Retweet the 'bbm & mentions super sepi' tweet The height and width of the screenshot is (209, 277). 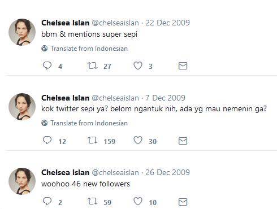[x=92, y=66]
